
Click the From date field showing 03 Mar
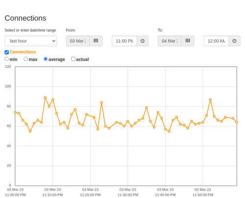pyautogui.click(x=78, y=41)
